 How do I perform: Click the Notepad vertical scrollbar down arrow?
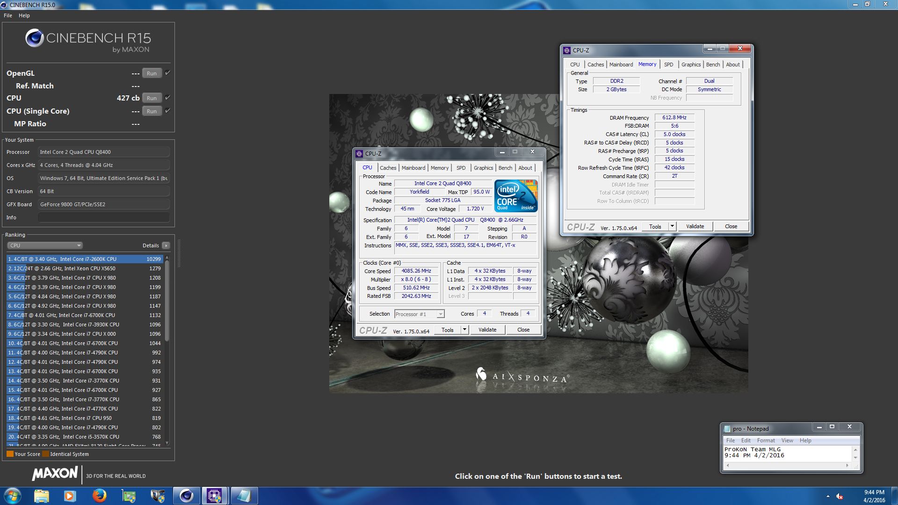pos(855,458)
